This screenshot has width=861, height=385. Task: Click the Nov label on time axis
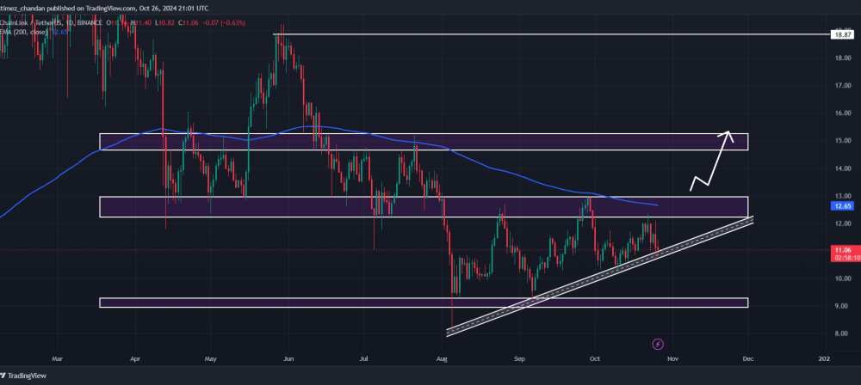[669, 358]
